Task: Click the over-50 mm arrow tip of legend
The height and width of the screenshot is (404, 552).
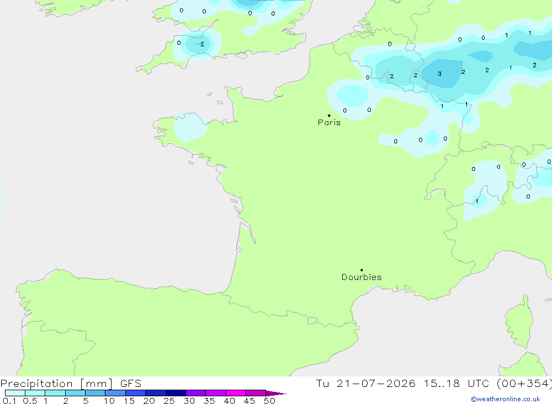Action: coord(276,393)
